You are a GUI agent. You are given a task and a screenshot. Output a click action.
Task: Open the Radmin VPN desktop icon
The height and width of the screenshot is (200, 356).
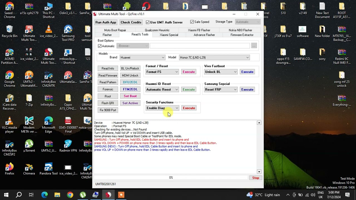[68, 146]
